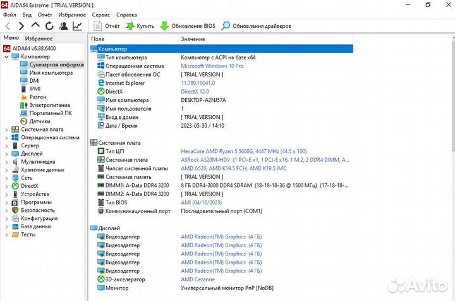Open Обновления BIOS
The height and width of the screenshot is (301, 455).
point(188,26)
